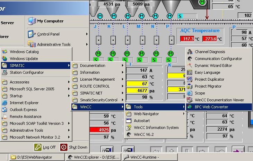Click the red 4925 pa alarm value
Screen dimensions: 253x161
[x=99, y=130]
